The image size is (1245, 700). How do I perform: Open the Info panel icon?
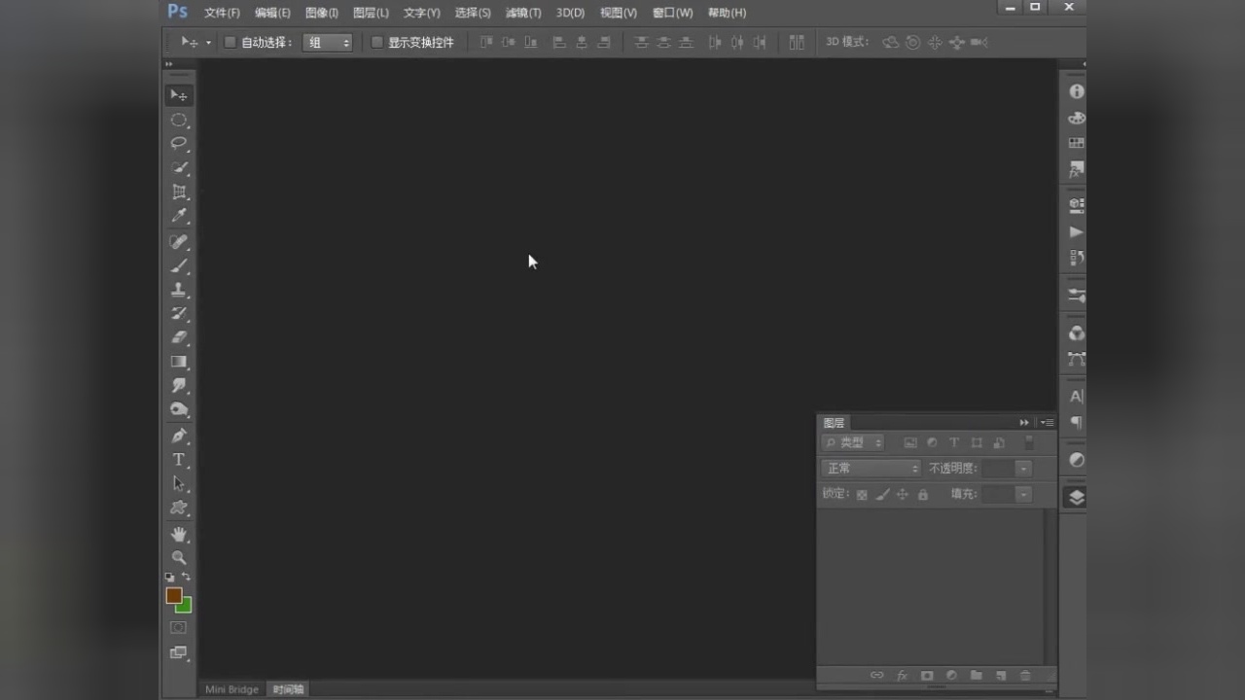pos(1077,91)
